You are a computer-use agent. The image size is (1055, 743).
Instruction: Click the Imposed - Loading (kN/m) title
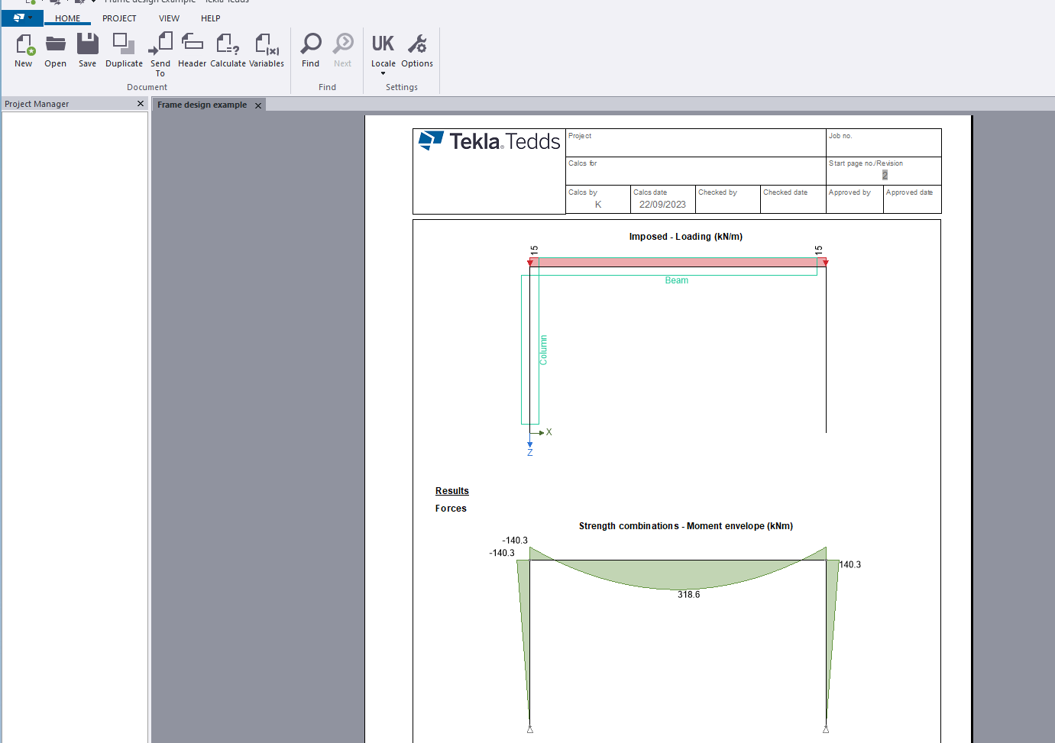(686, 237)
